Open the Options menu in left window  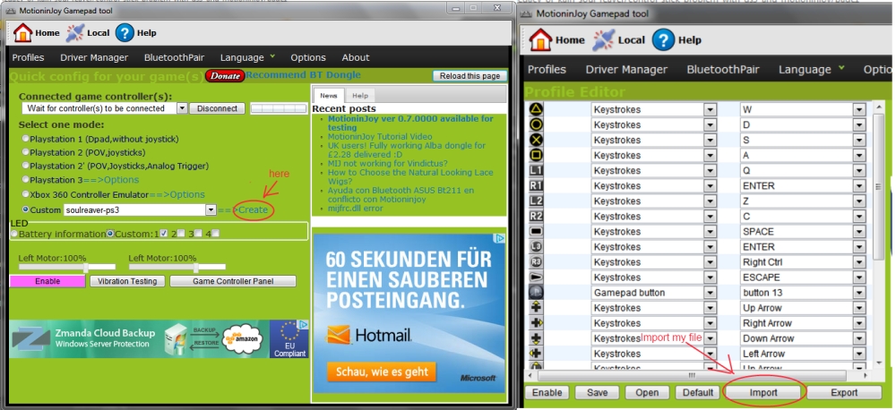(x=308, y=57)
